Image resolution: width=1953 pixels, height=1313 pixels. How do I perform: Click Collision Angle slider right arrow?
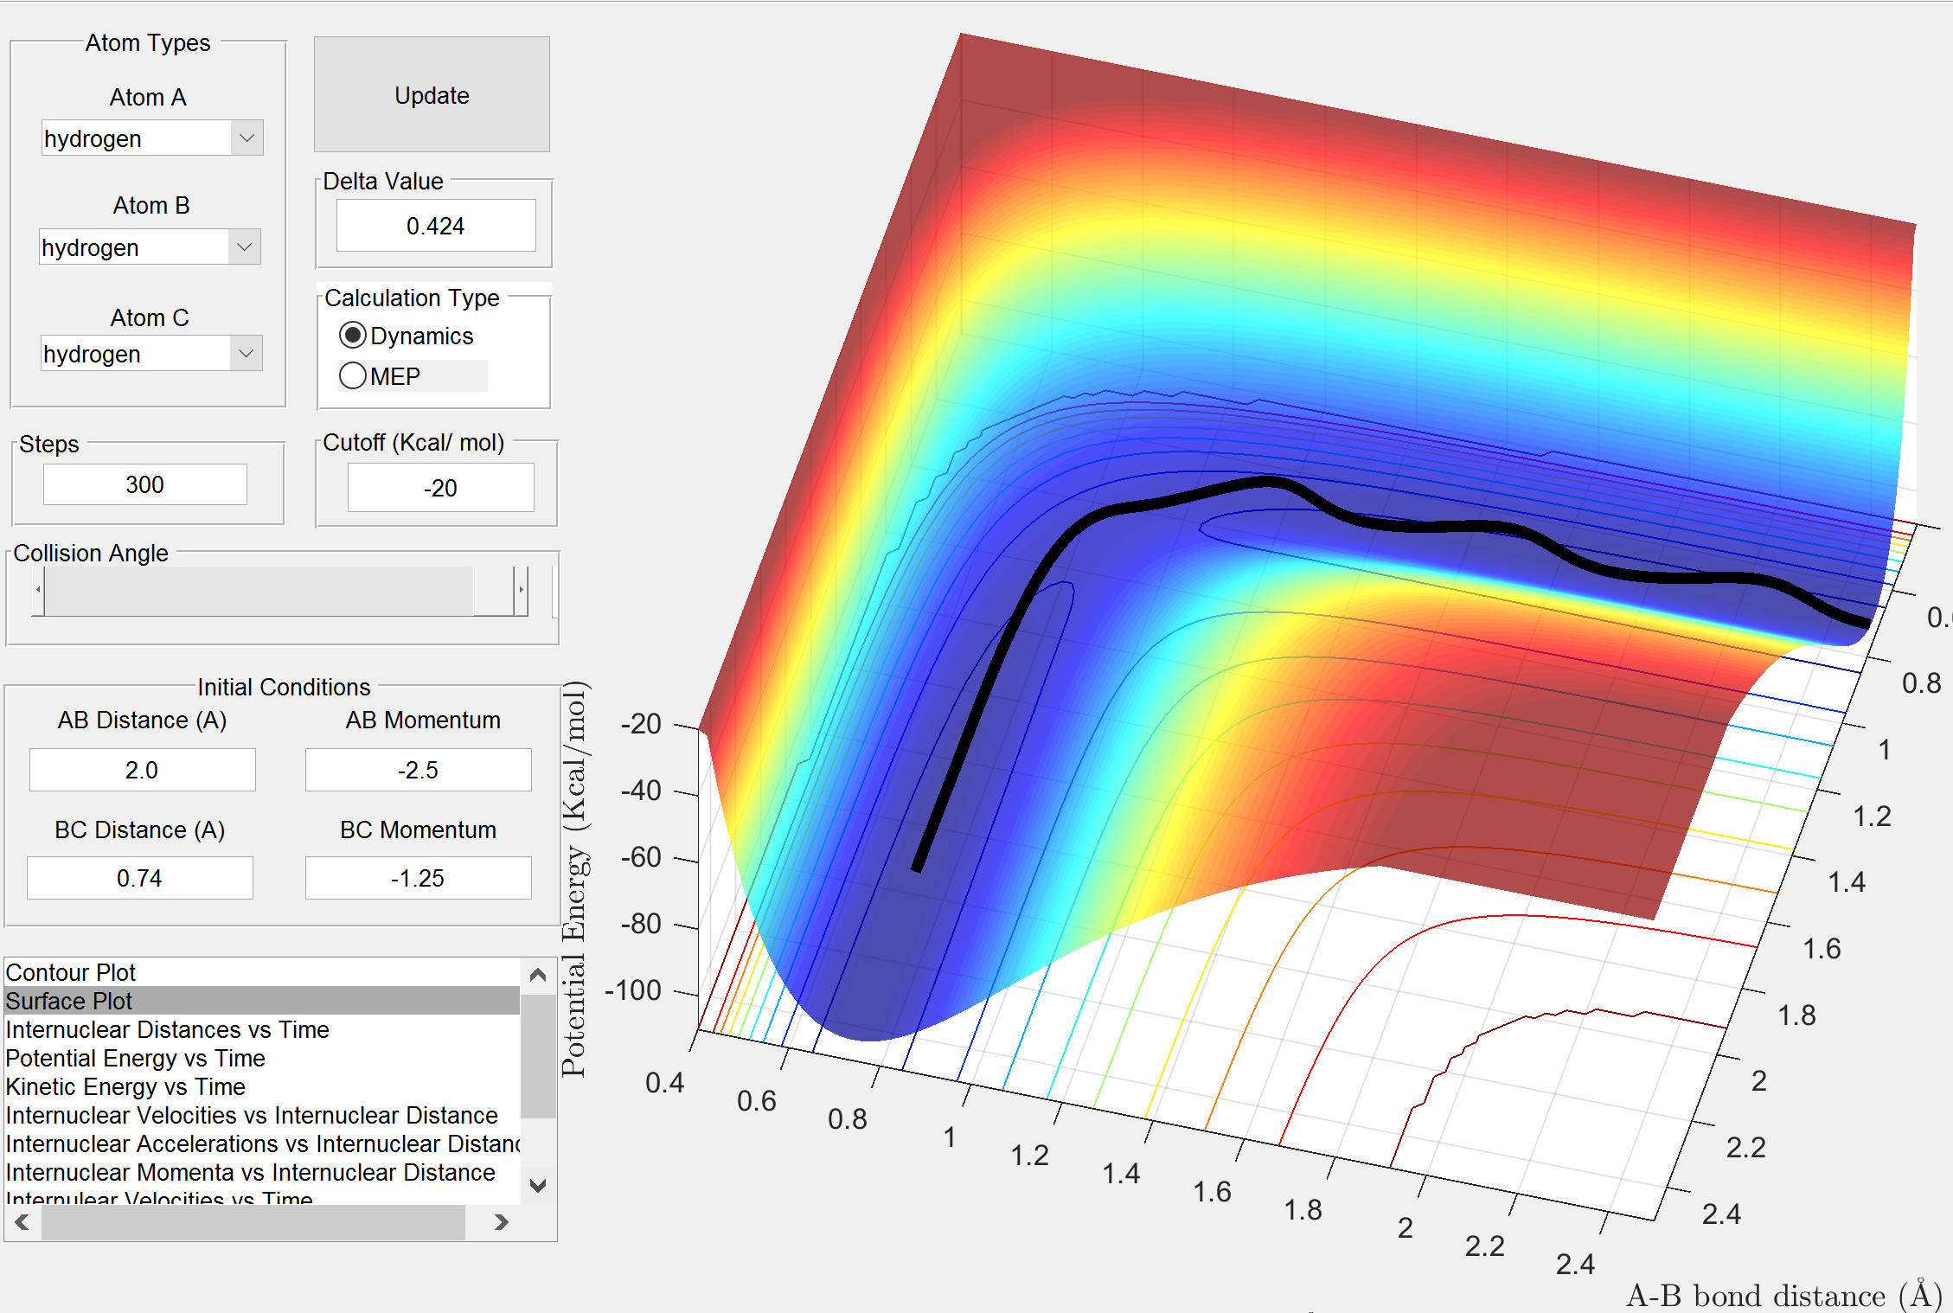pyautogui.click(x=521, y=591)
